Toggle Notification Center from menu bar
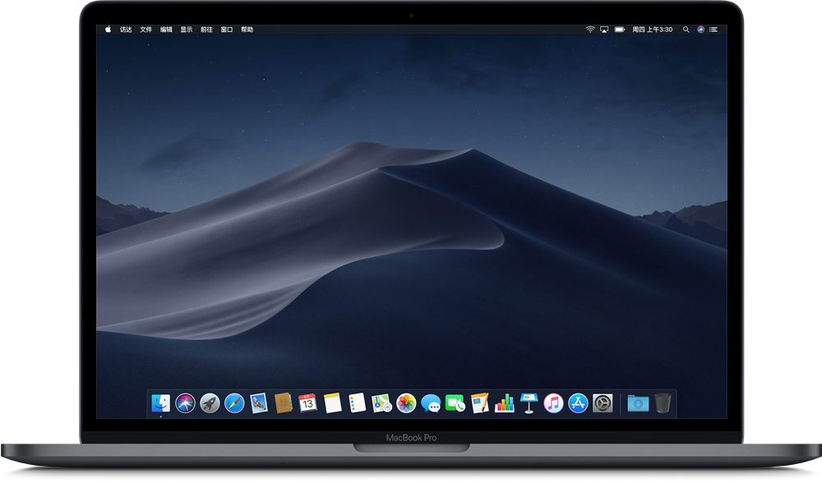Image resolution: width=822 pixels, height=483 pixels. [x=715, y=30]
